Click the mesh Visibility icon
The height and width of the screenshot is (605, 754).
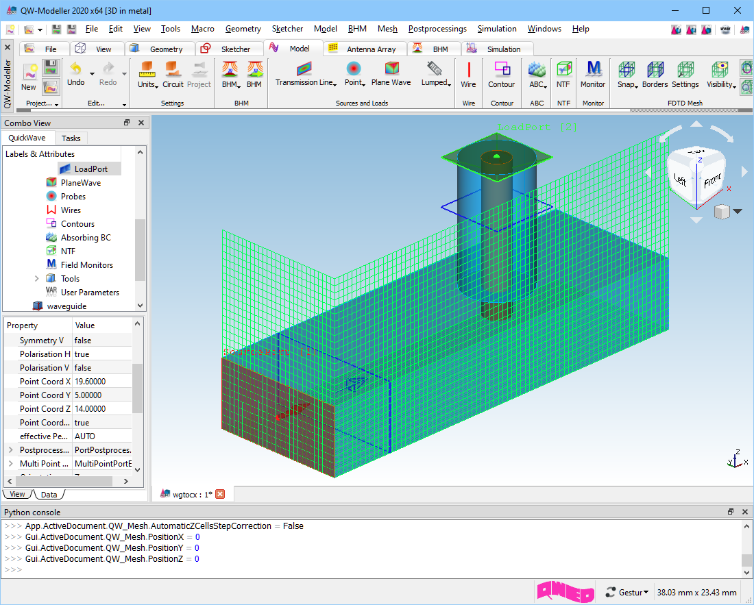719,69
